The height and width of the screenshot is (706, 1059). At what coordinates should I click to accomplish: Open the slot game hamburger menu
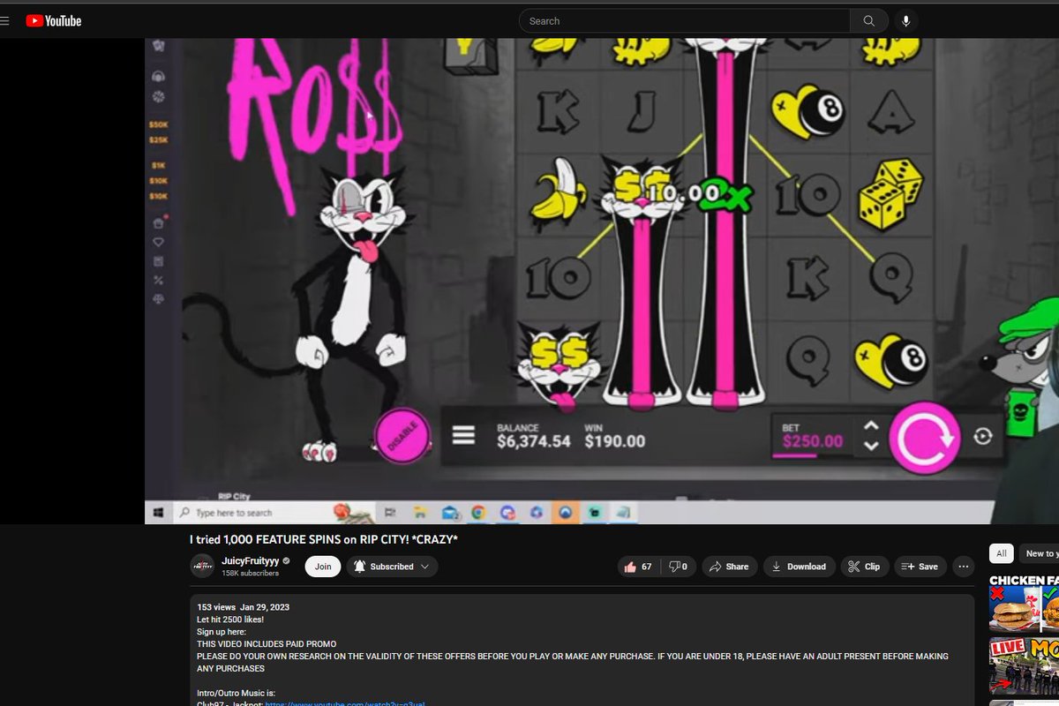pyautogui.click(x=463, y=435)
